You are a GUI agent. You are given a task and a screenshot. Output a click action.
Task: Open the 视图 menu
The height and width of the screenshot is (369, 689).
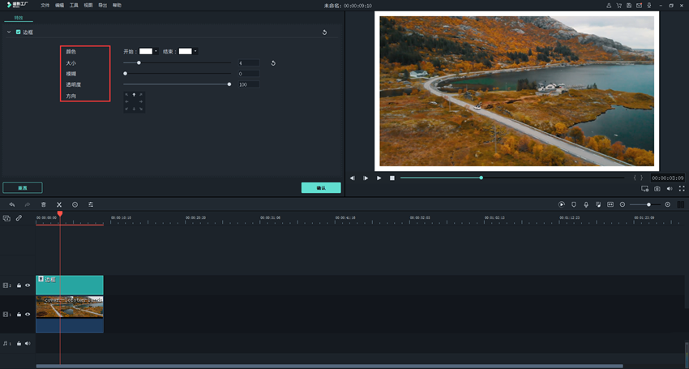[x=88, y=6]
